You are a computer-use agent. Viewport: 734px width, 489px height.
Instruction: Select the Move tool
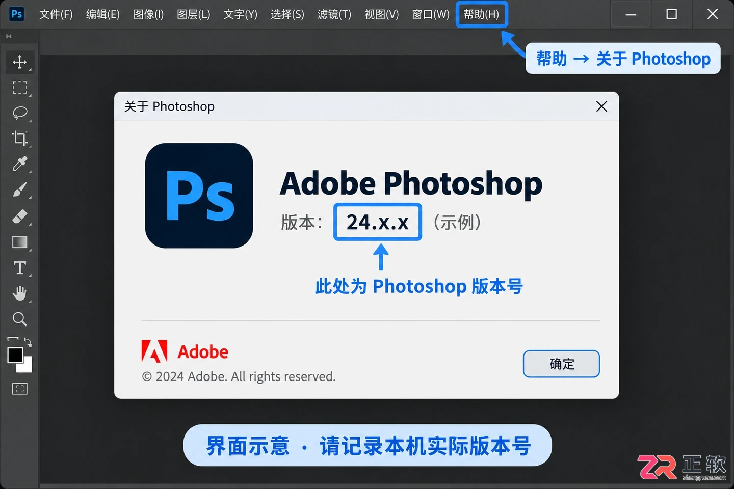(x=20, y=62)
